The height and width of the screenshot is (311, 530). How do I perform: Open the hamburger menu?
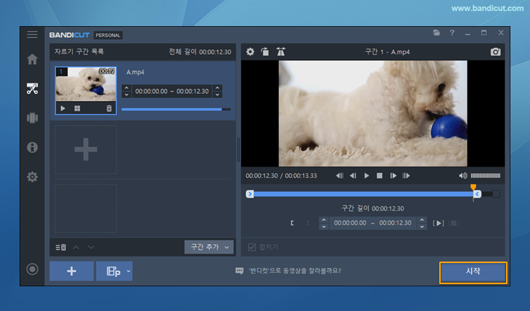32,34
